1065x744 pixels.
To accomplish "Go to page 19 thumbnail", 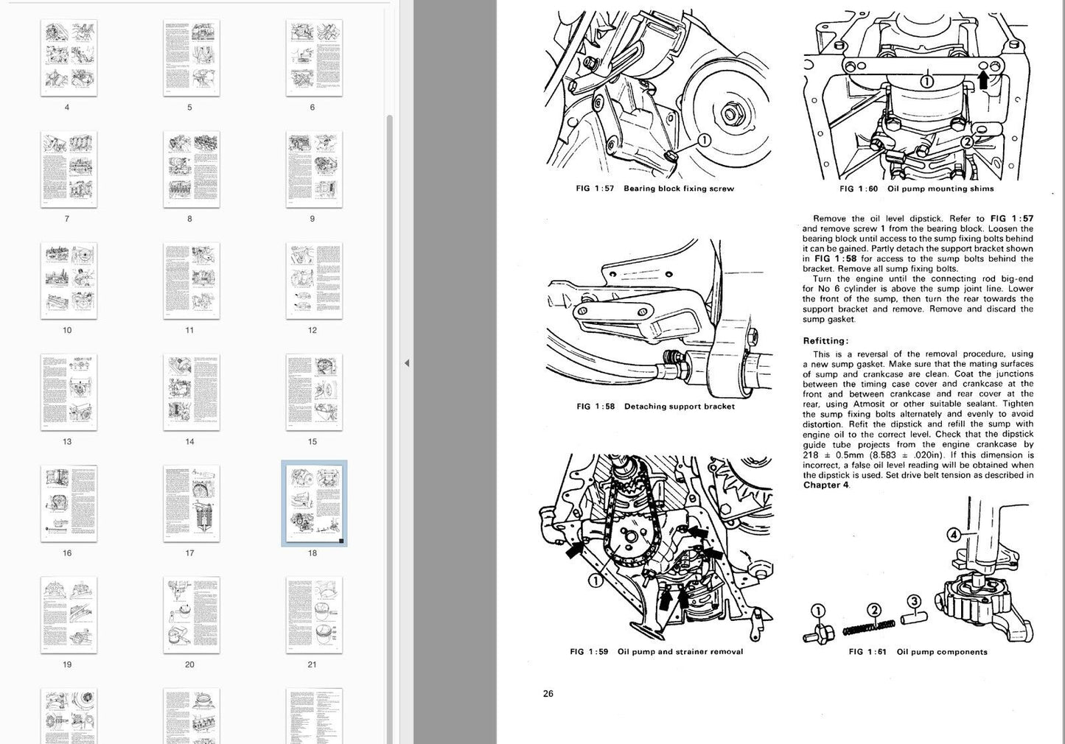I will click(x=69, y=615).
